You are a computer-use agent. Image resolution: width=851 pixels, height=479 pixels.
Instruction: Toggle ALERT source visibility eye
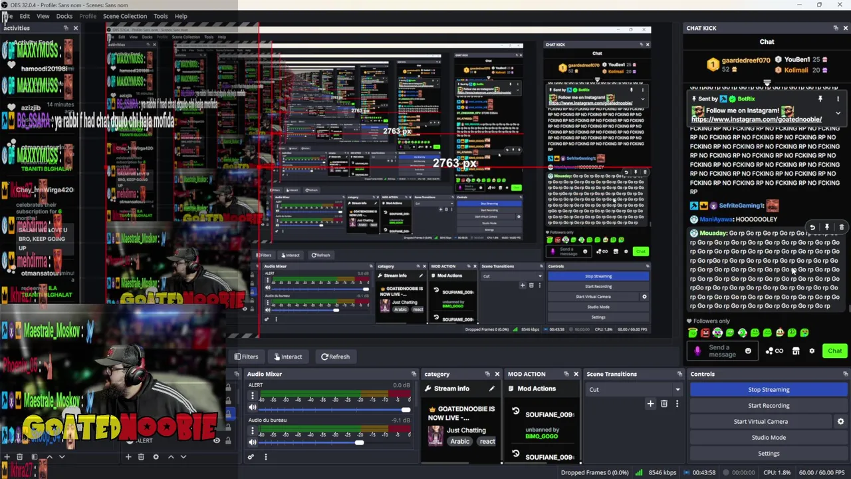(216, 440)
